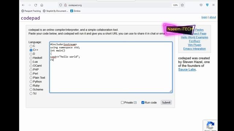The height and width of the screenshot is (131, 234).
Task: Click the codepad site logo
Action: tap(30, 18)
